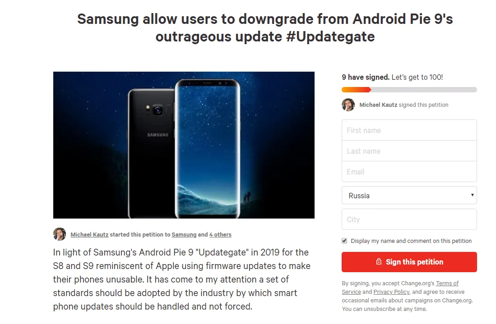Focus the Email field

tap(409, 172)
